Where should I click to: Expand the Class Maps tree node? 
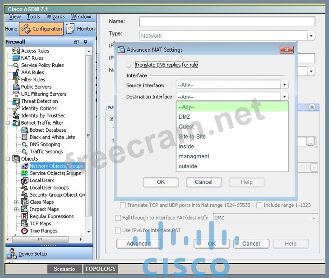(16, 202)
